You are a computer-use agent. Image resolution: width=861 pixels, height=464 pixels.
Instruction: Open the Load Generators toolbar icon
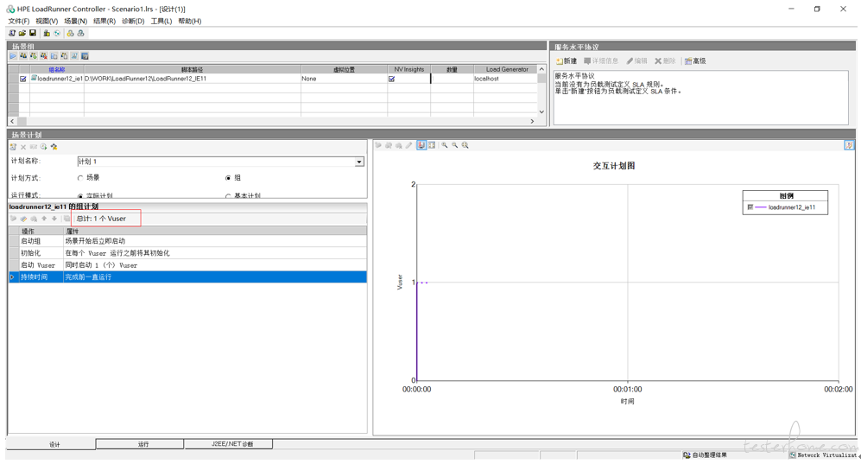click(x=47, y=34)
